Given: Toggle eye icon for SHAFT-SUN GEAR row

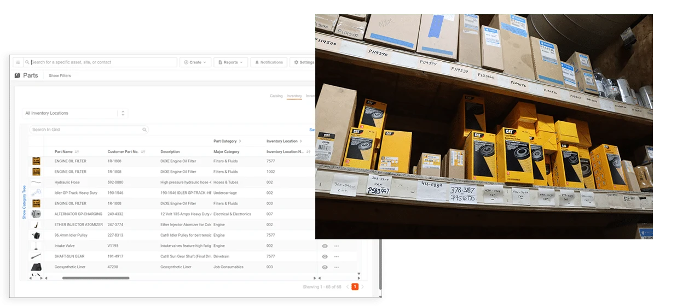Looking at the screenshot, I should (325, 256).
